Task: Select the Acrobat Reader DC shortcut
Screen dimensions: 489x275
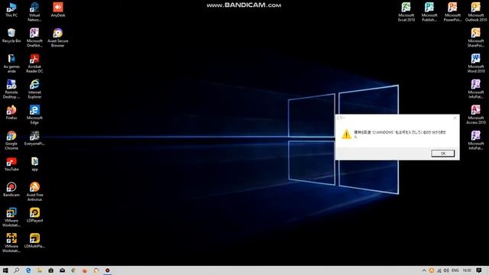Action: [x=34, y=63]
